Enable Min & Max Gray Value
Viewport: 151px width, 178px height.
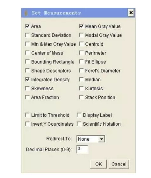[x=27, y=44]
